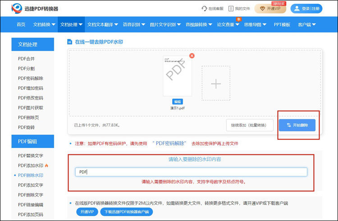Open PDF删除文字 in the sidebar

pos(31,195)
